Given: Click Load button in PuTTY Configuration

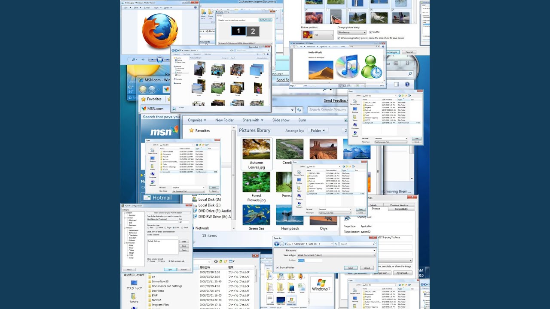Looking at the screenshot, I should tap(184, 242).
